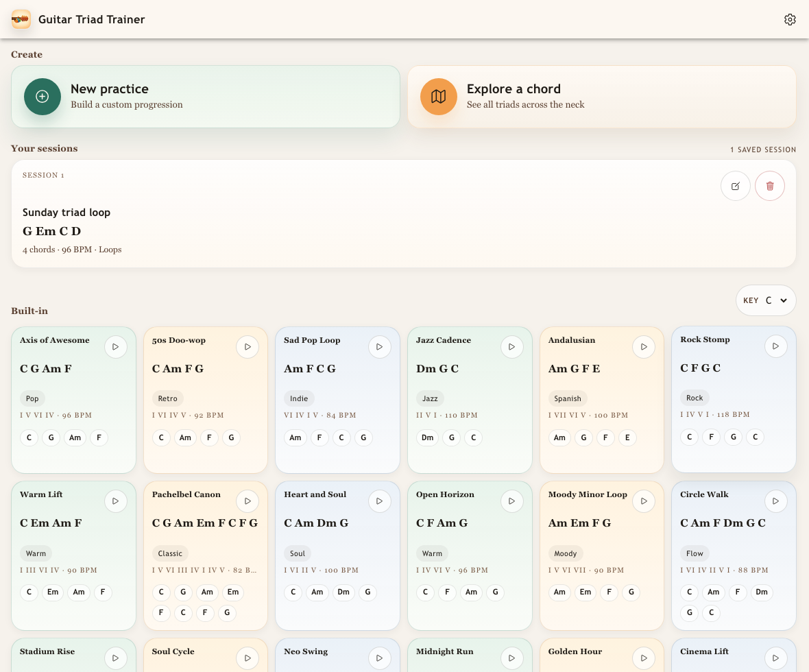The height and width of the screenshot is (672, 809).
Task: Click the Soul tag on Heart and Soul
Action: (298, 553)
